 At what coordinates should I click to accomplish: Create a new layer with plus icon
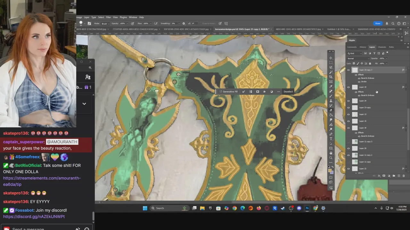tap(399, 176)
